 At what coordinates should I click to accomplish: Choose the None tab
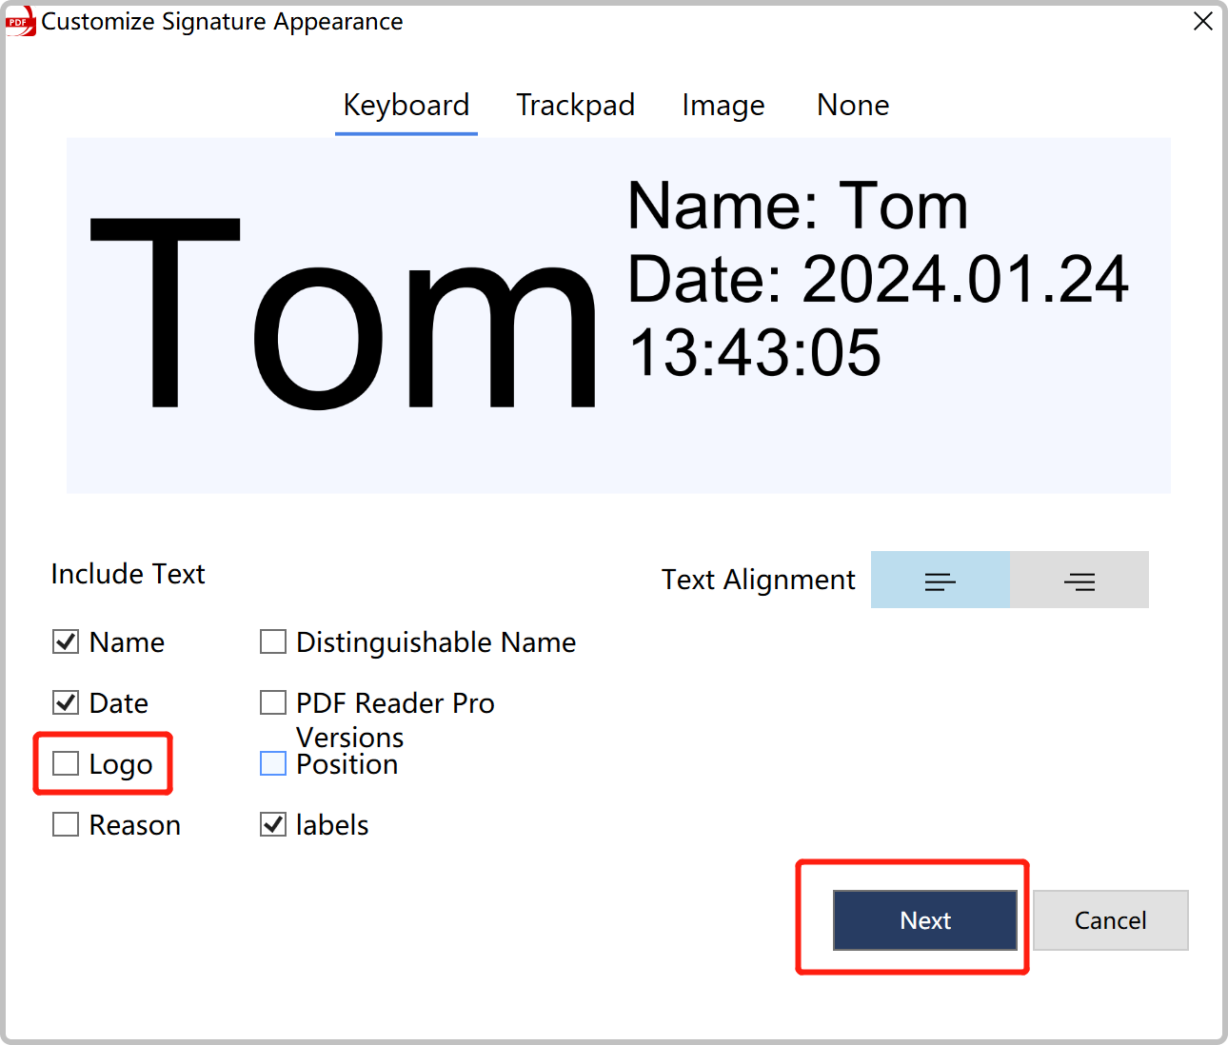[853, 106]
